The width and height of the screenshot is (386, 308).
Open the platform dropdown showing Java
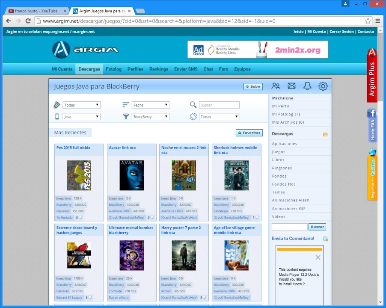(x=81, y=117)
